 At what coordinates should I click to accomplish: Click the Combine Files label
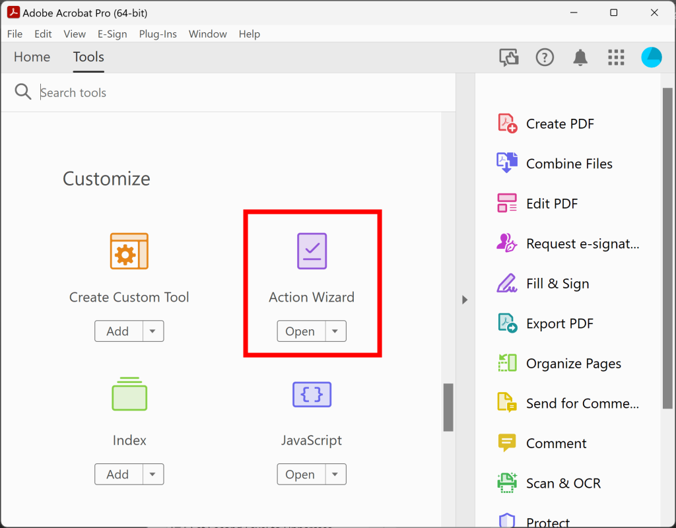[x=569, y=164]
